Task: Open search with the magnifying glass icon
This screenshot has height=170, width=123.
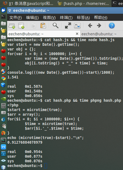Action: pos(55,25)
